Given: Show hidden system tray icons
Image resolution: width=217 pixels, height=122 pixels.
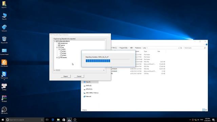Looking at the screenshot, I should click(190, 120).
